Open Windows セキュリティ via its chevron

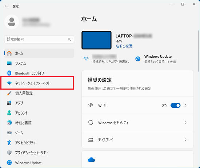tap(185, 123)
